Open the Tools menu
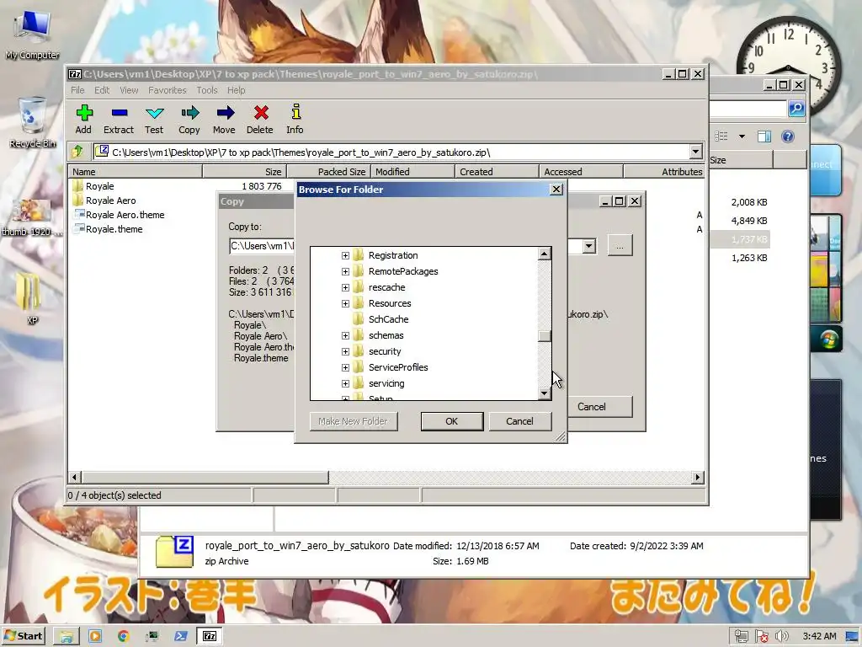The image size is (862, 647). [207, 90]
